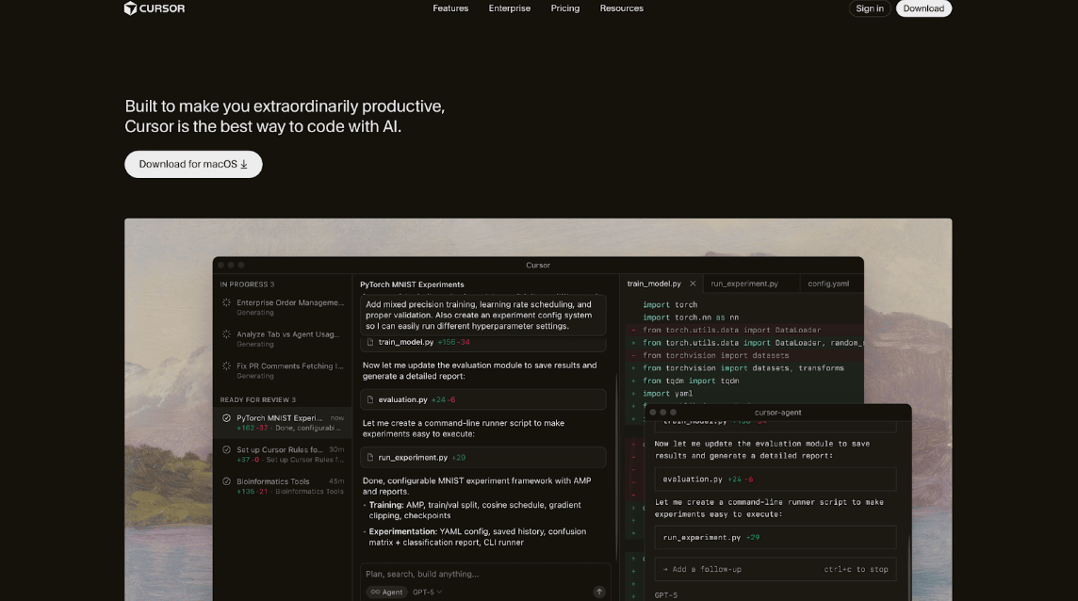Click spinner icon beside Fix PR Comments
Viewport: 1078px width, 601px height.
coord(226,365)
